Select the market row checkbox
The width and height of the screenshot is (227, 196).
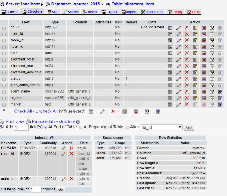pos(4,105)
